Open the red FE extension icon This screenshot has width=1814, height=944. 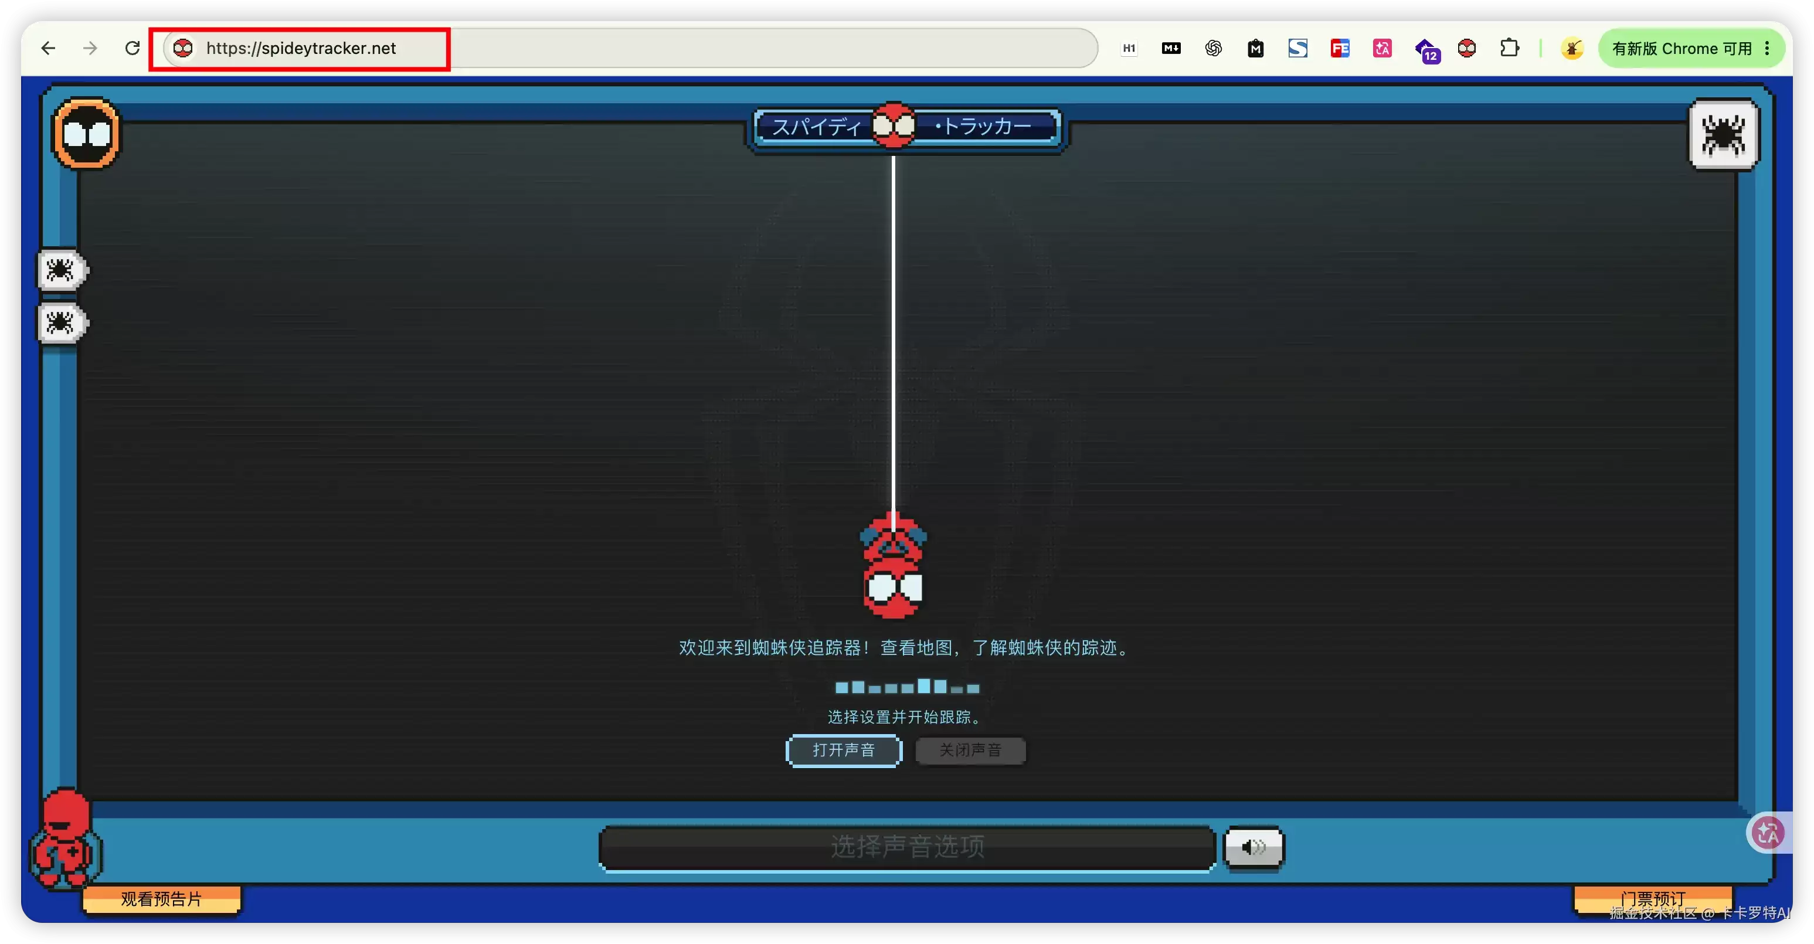(1340, 48)
